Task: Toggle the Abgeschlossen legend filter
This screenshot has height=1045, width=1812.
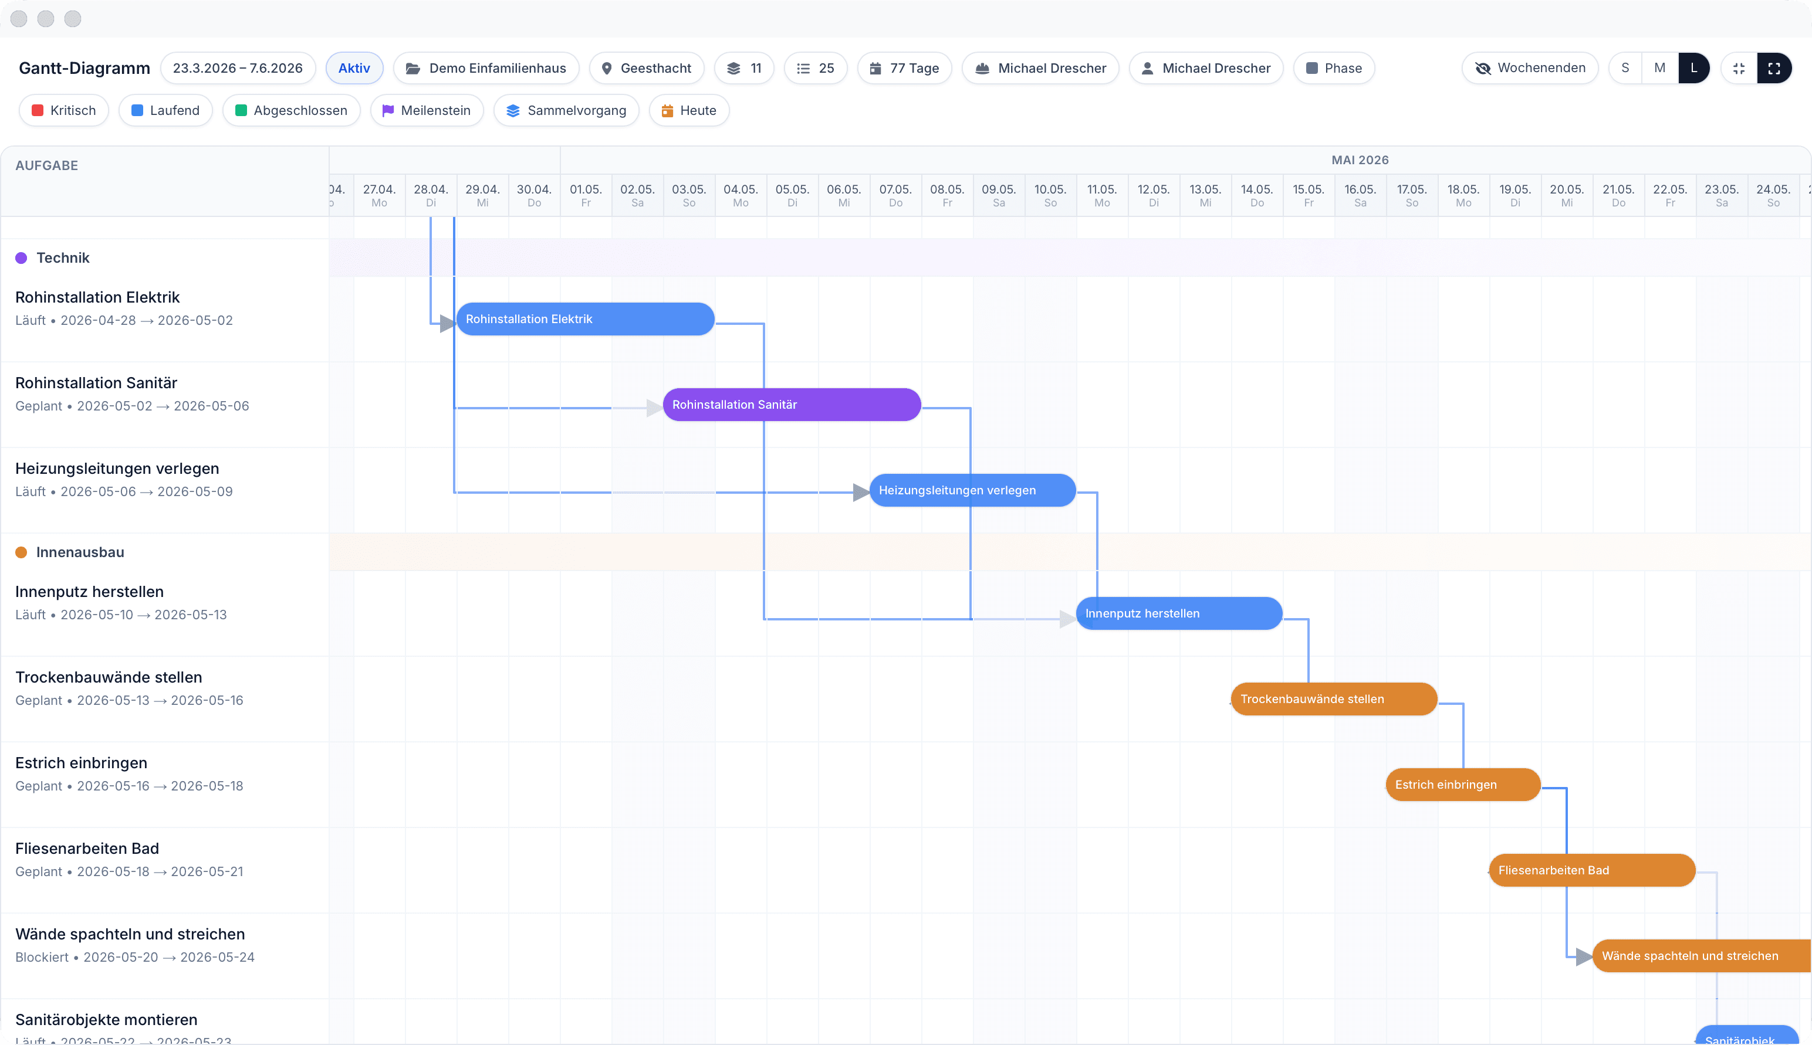Action: (291, 110)
